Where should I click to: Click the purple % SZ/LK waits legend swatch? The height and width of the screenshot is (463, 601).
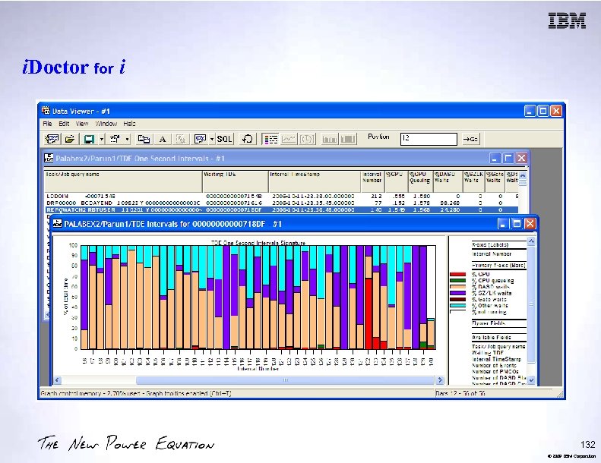(x=457, y=293)
